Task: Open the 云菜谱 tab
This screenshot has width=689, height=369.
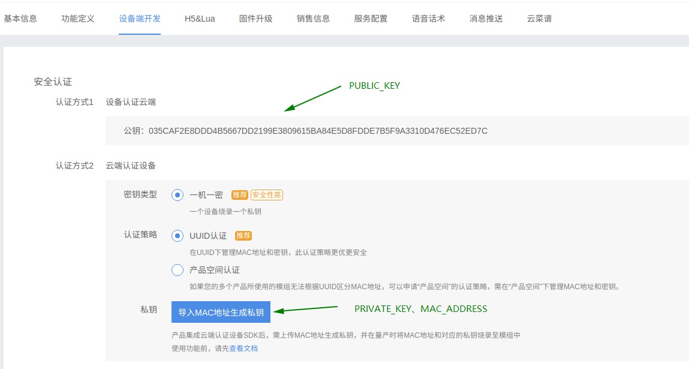Action: click(x=539, y=19)
